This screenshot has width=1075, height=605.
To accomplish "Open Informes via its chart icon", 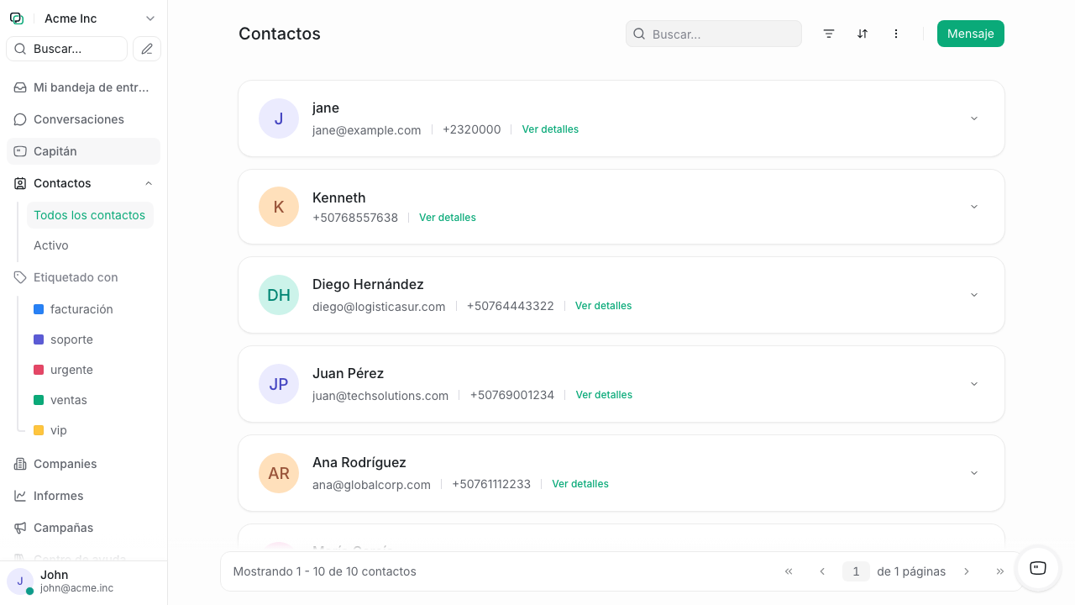I will (x=20, y=496).
